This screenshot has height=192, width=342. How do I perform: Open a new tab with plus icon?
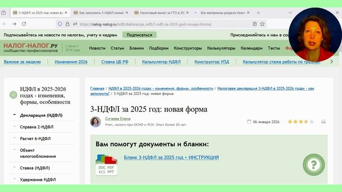[258, 13]
